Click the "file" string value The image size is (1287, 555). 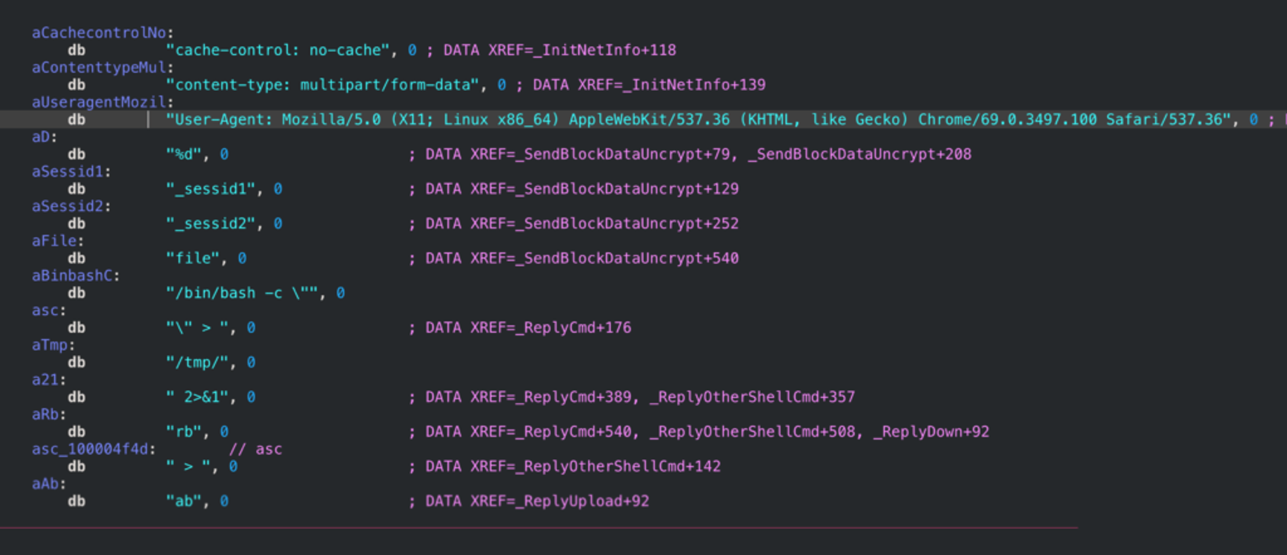coord(193,258)
